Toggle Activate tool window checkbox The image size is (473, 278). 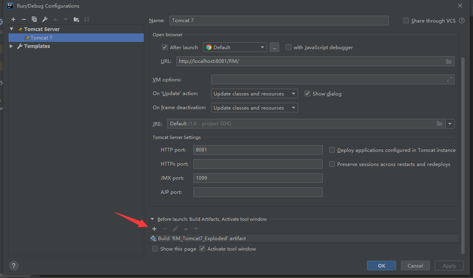click(x=202, y=249)
